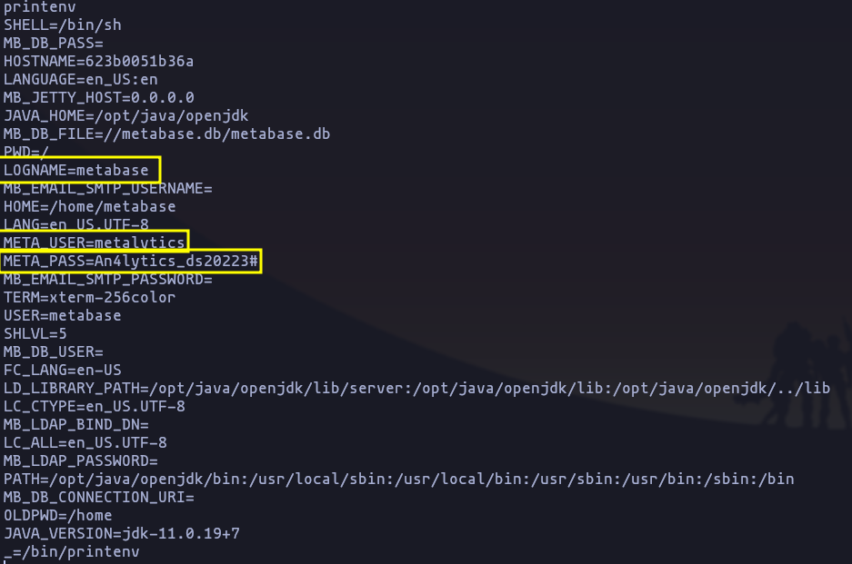Click the highlighted LOGNAME=metabase line

click(76, 170)
